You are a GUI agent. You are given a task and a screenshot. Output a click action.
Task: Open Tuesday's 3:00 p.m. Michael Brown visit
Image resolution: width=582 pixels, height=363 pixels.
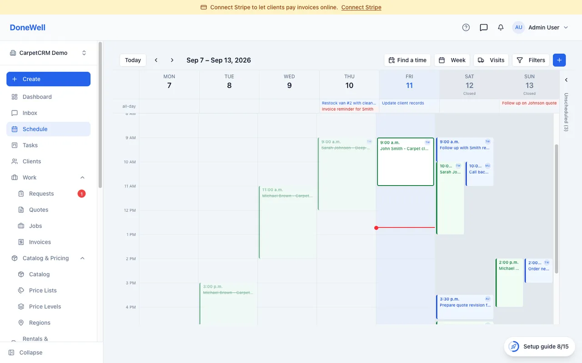[x=228, y=304]
